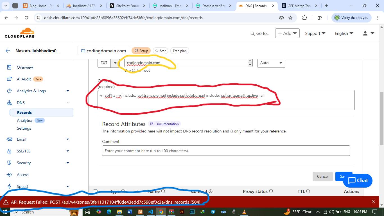Open Microsoft Word from the taskbar
The image size is (384, 216).
tap(130, 212)
